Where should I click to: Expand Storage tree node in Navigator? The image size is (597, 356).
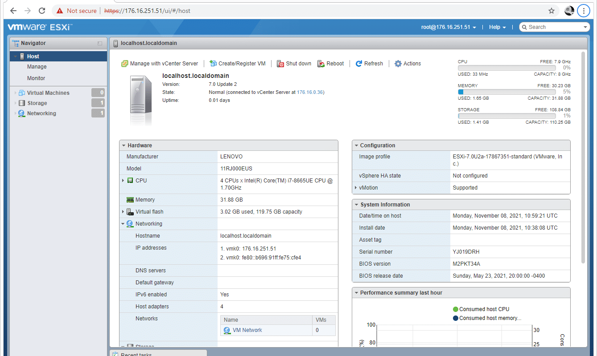[x=16, y=103]
